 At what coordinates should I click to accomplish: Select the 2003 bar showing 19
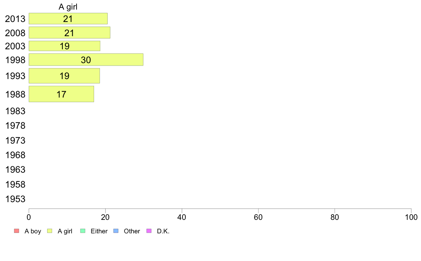(64, 46)
